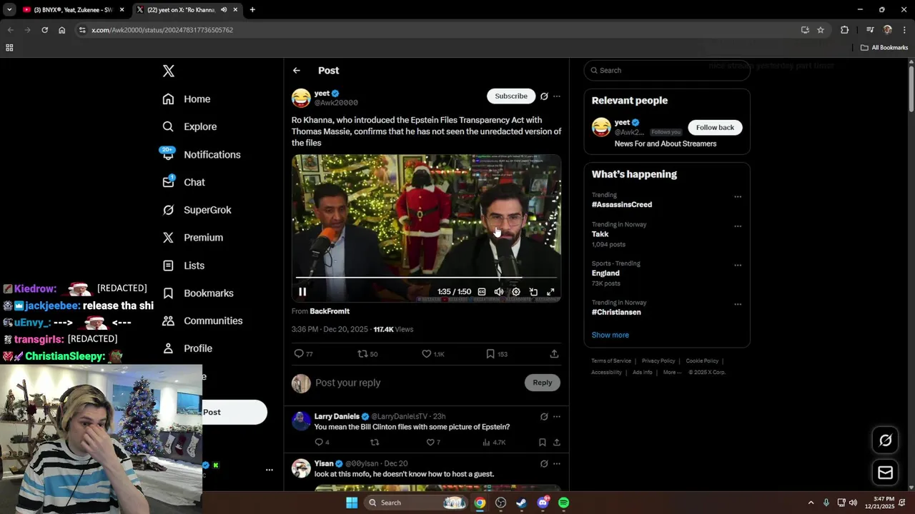Open #AssassinsCreed trend
This screenshot has height=514, width=915.
click(x=622, y=205)
